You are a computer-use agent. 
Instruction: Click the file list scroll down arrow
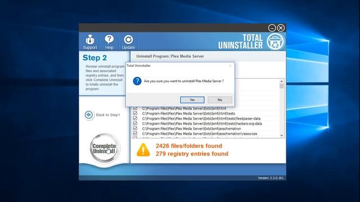pos(281,135)
